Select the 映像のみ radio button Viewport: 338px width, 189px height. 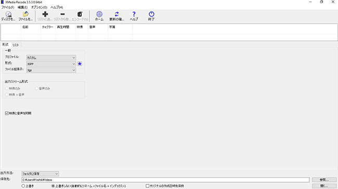[x=7, y=88]
